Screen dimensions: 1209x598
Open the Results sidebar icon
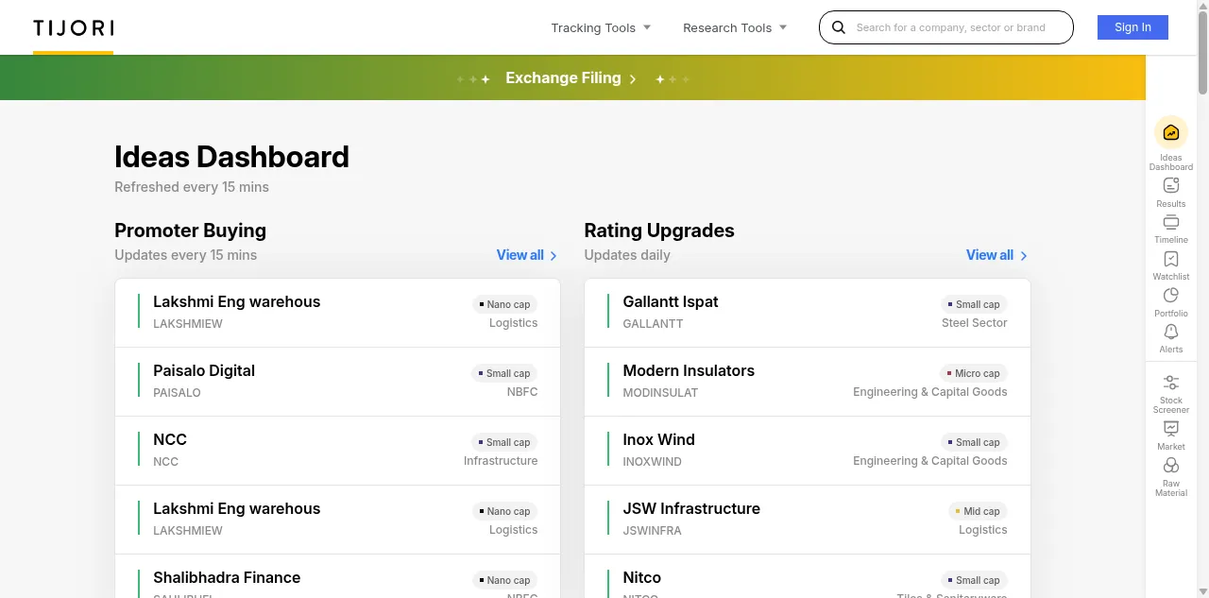(1171, 185)
